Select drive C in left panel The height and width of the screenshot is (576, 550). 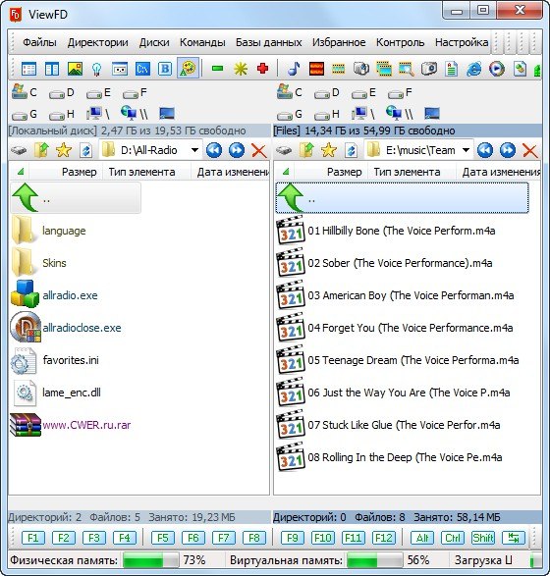(25, 92)
